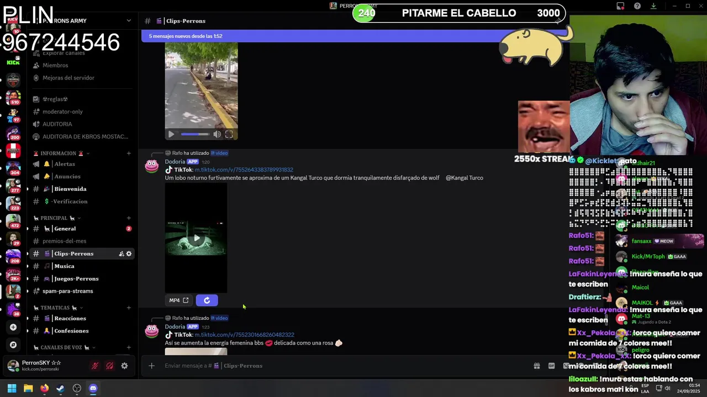The image size is (707, 397).
Task: Click the blue refresh button under video
Action: [x=207, y=300]
